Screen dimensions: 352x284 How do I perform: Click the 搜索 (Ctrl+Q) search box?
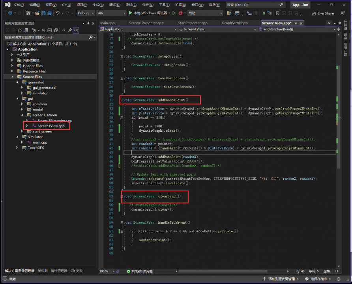coord(255,5)
